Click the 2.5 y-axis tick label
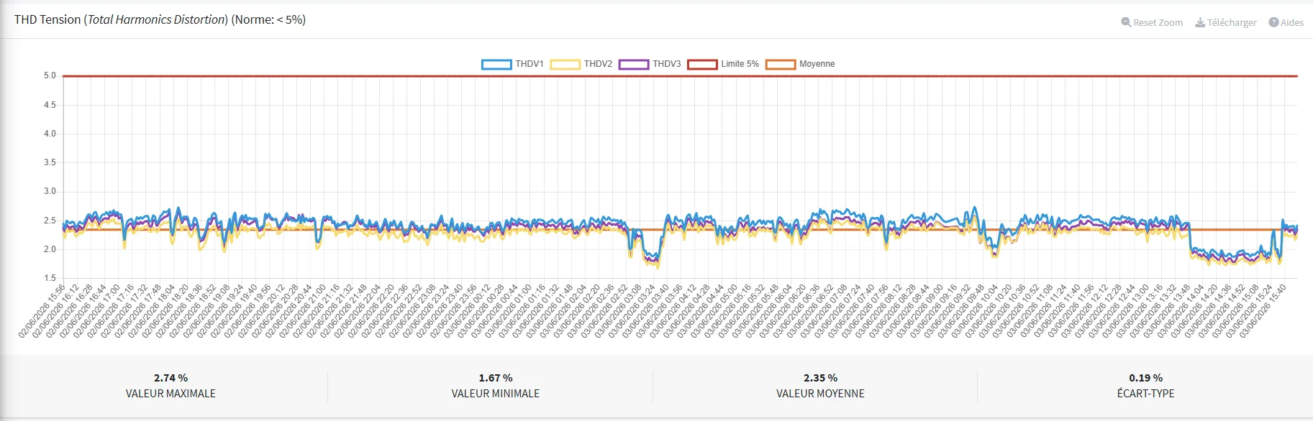This screenshot has width=1313, height=421. pos(50,221)
